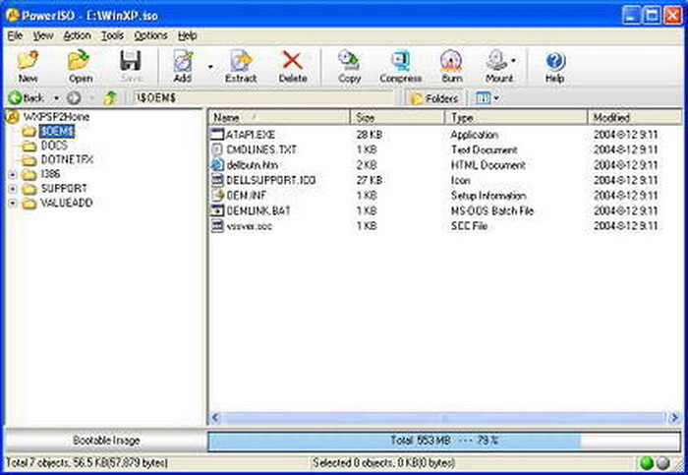Click the Forward navigation arrow icon

coord(74,98)
